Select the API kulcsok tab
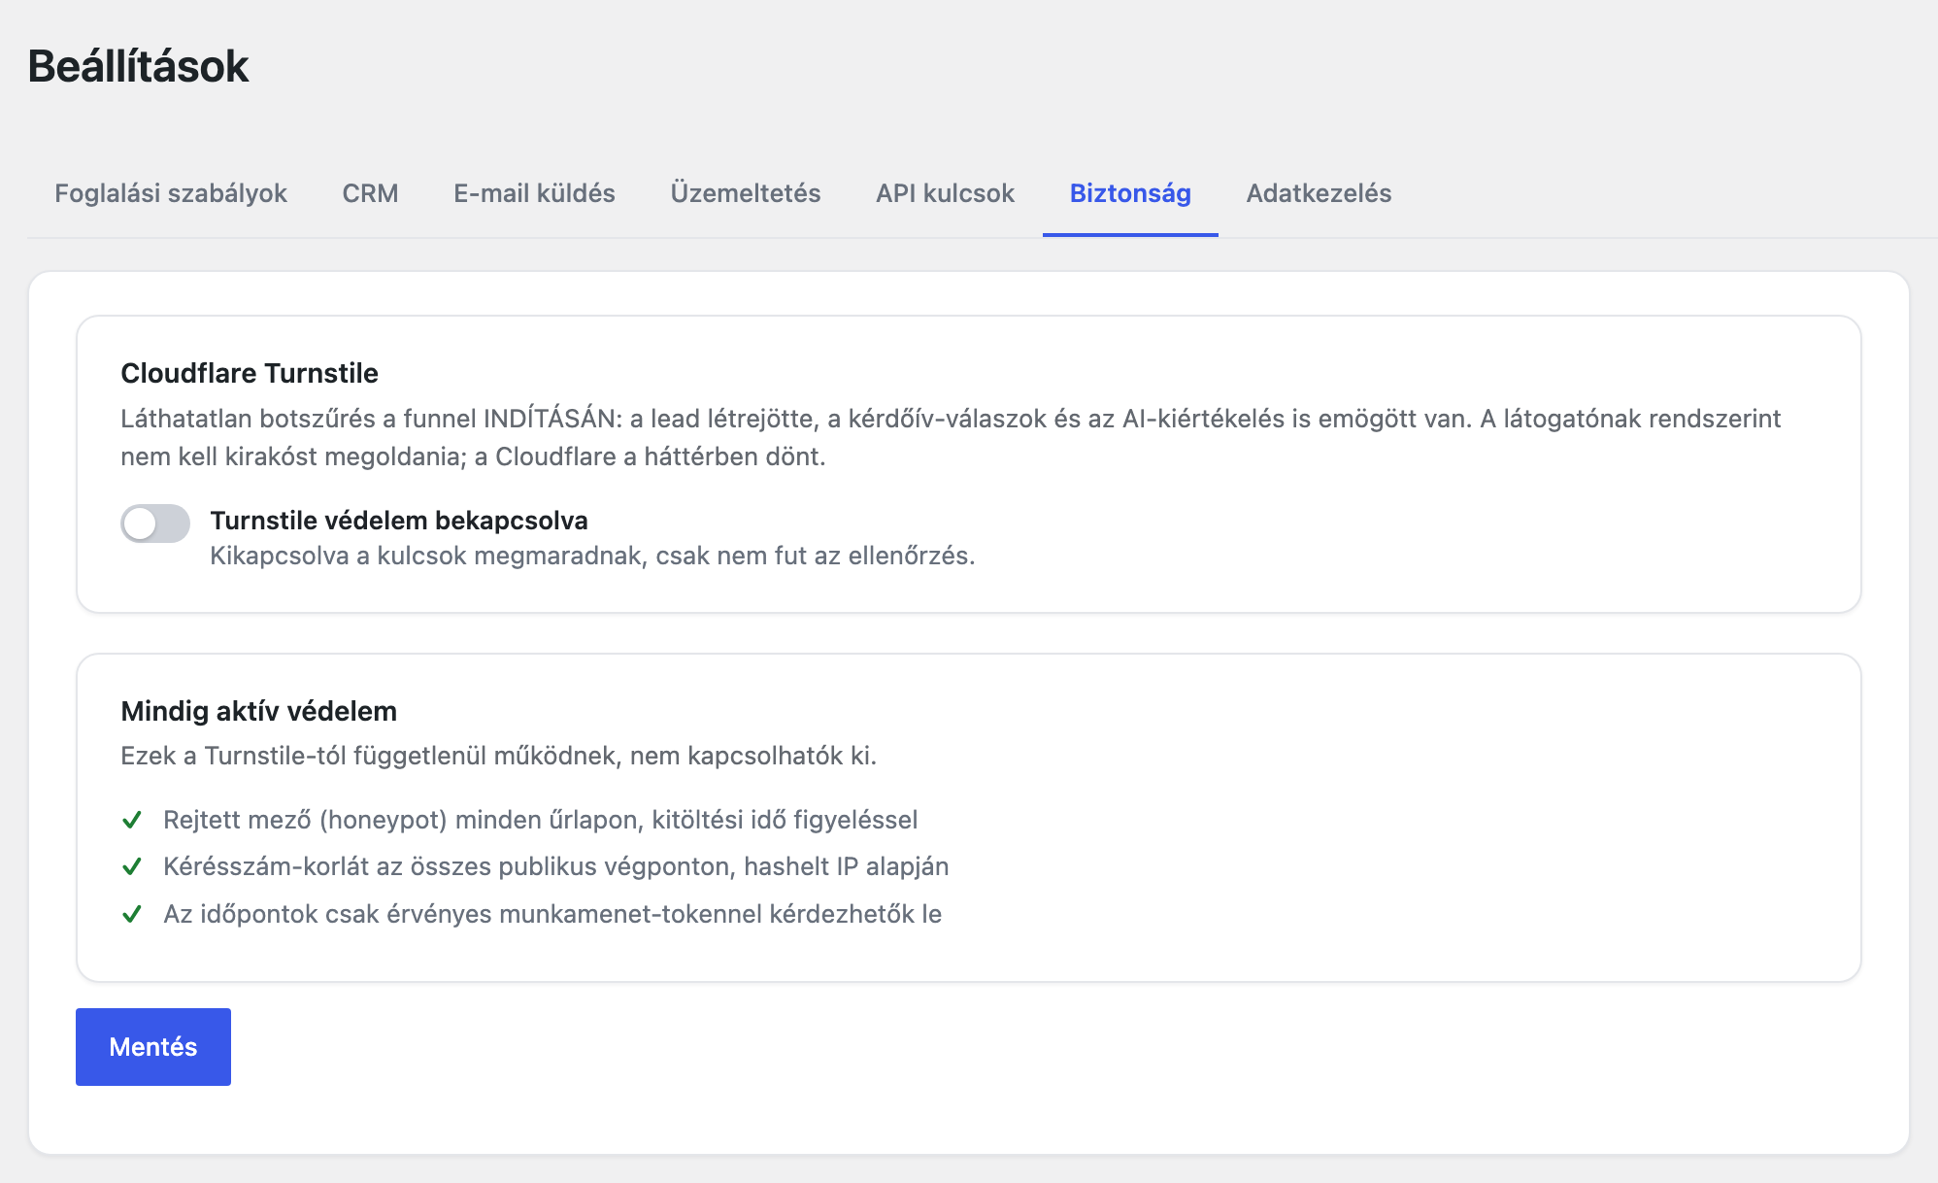The height and width of the screenshot is (1183, 1938). [945, 193]
